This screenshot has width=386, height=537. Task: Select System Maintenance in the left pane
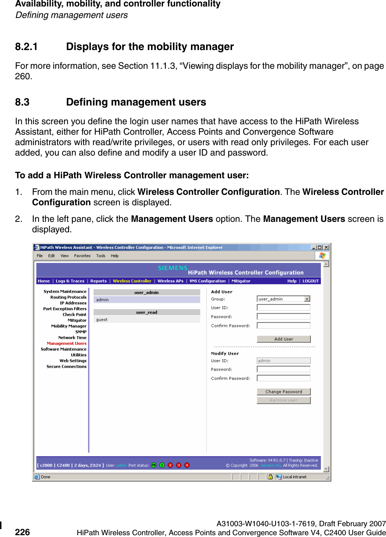point(65,291)
